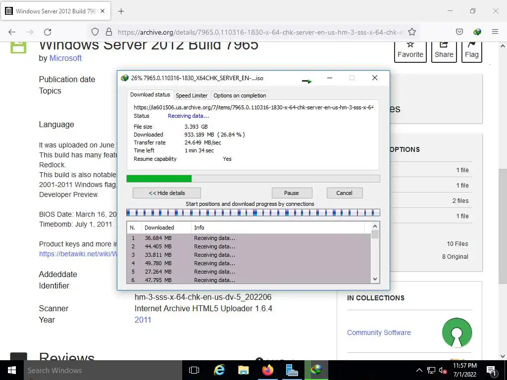Open Firefox hamburger menu

[495, 32]
